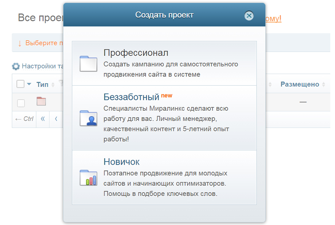Select the Беззаботный project type title
This screenshot has height=225, width=335.
(131, 97)
